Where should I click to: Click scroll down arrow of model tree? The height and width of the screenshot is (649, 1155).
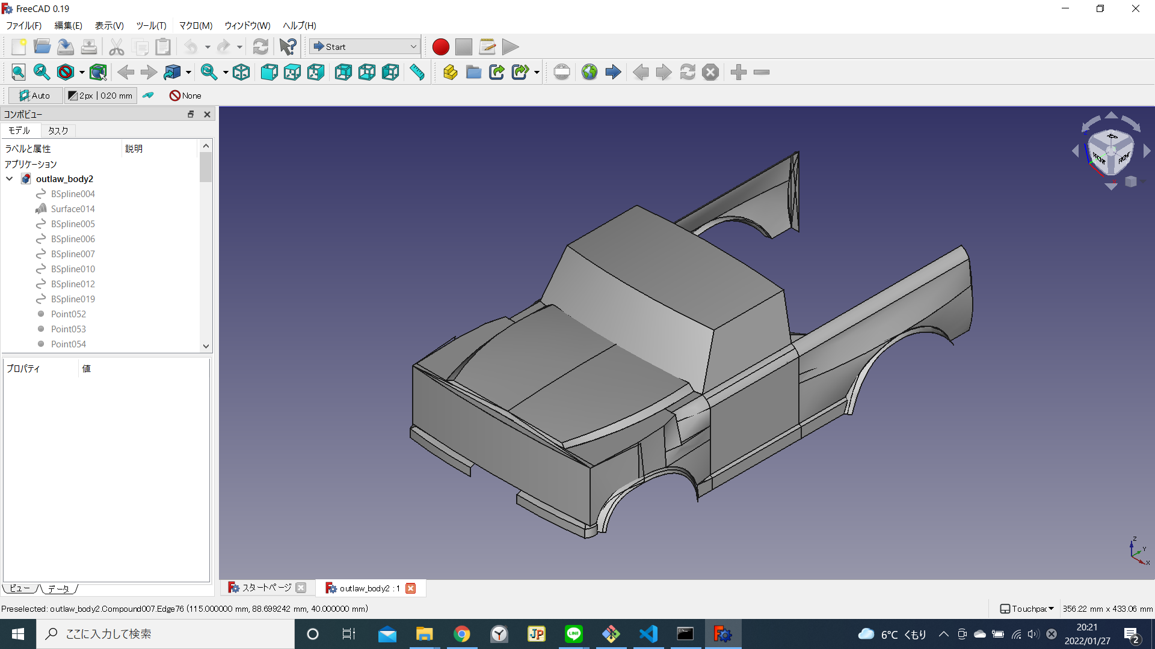(x=206, y=346)
